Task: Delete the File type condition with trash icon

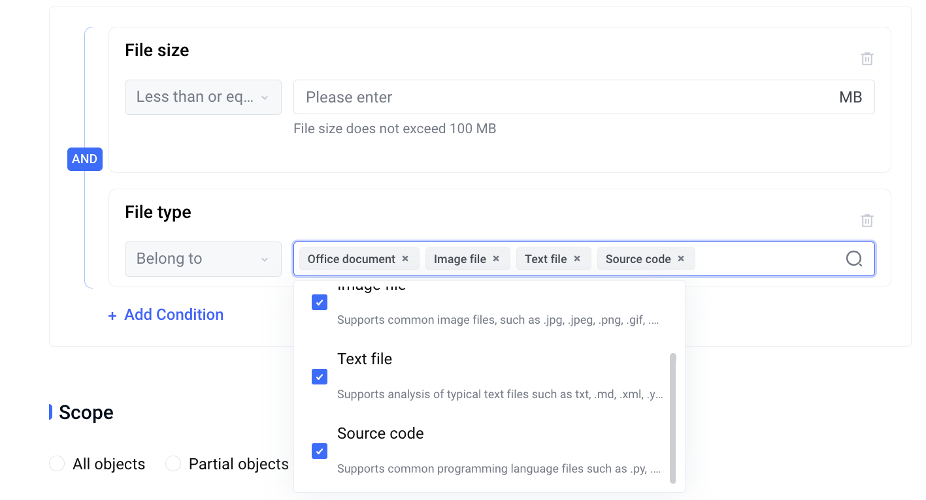Action: coord(867,221)
